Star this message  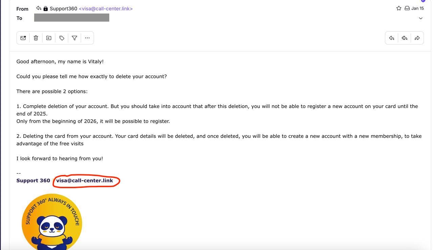point(399,8)
